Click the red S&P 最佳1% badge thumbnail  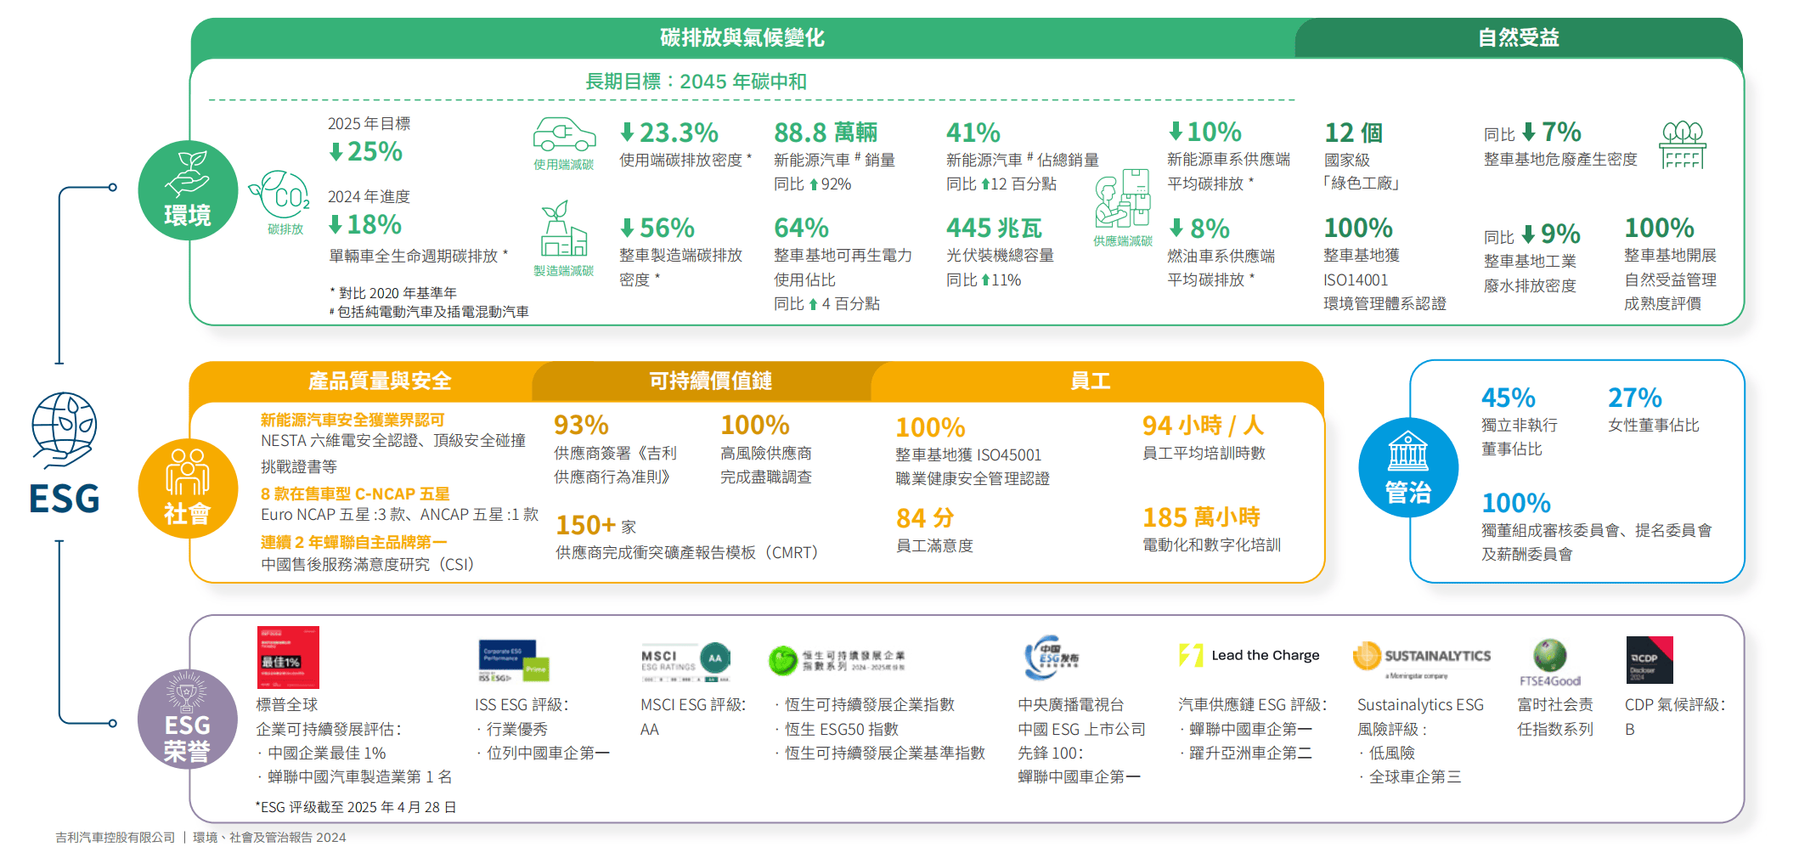288,658
